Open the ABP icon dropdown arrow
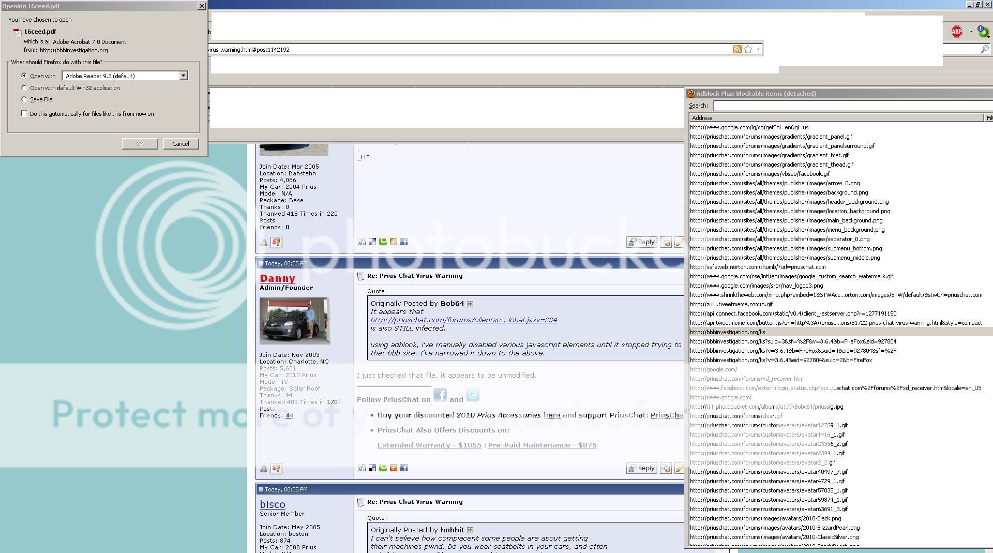 coord(971,32)
